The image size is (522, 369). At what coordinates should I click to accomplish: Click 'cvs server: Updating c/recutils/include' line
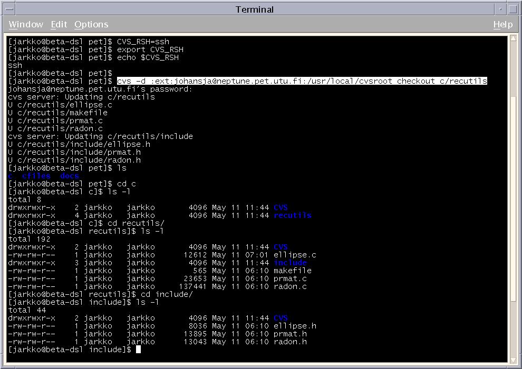coord(100,136)
